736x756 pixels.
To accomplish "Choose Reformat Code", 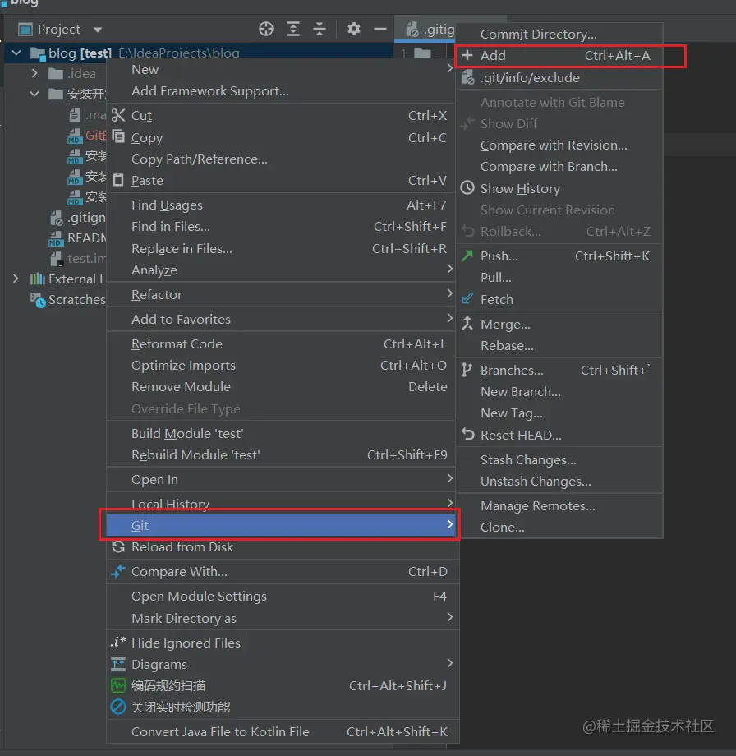I will (281, 343).
